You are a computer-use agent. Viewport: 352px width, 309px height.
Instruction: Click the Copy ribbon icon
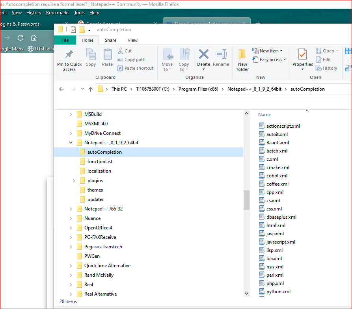tap(91, 54)
